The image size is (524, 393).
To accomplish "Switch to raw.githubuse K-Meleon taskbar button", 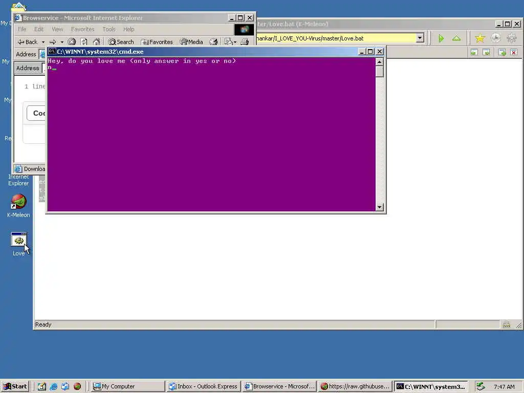I will pos(355,386).
